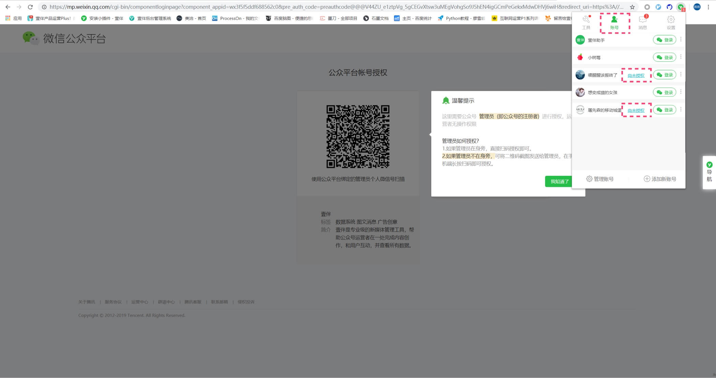This screenshot has height=378, width=716.
Task: Click the 微信公众平台 logo
Action: [x=64, y=38]
